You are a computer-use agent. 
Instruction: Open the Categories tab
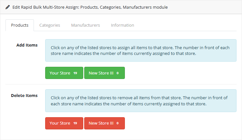click(x=50, y=25)
